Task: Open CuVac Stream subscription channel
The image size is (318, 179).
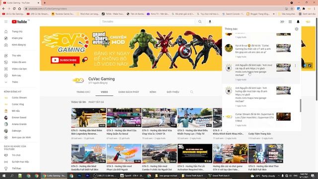Action: 19,97
